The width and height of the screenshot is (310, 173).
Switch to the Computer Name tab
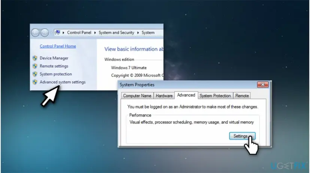click(x=137, y=96)
